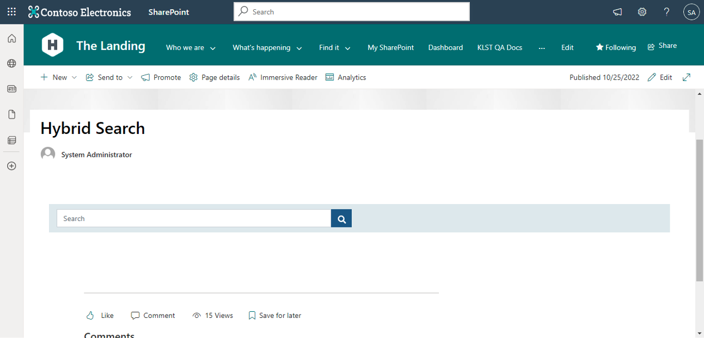Screen dimensions: 704x338
Task: Launch Immersive Reader
Action: coord(283,77)
